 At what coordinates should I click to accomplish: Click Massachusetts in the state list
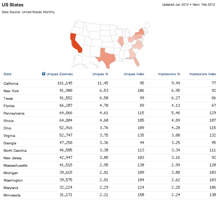pos(15,166)
